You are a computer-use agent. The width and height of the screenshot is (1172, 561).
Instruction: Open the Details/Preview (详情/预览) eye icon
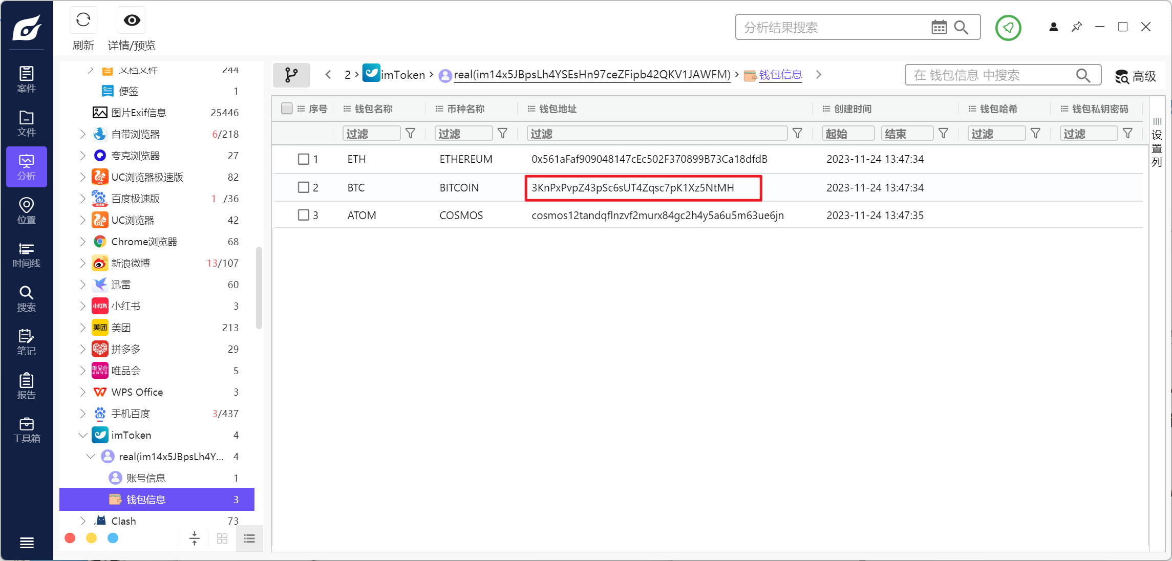tap(132, 20)
